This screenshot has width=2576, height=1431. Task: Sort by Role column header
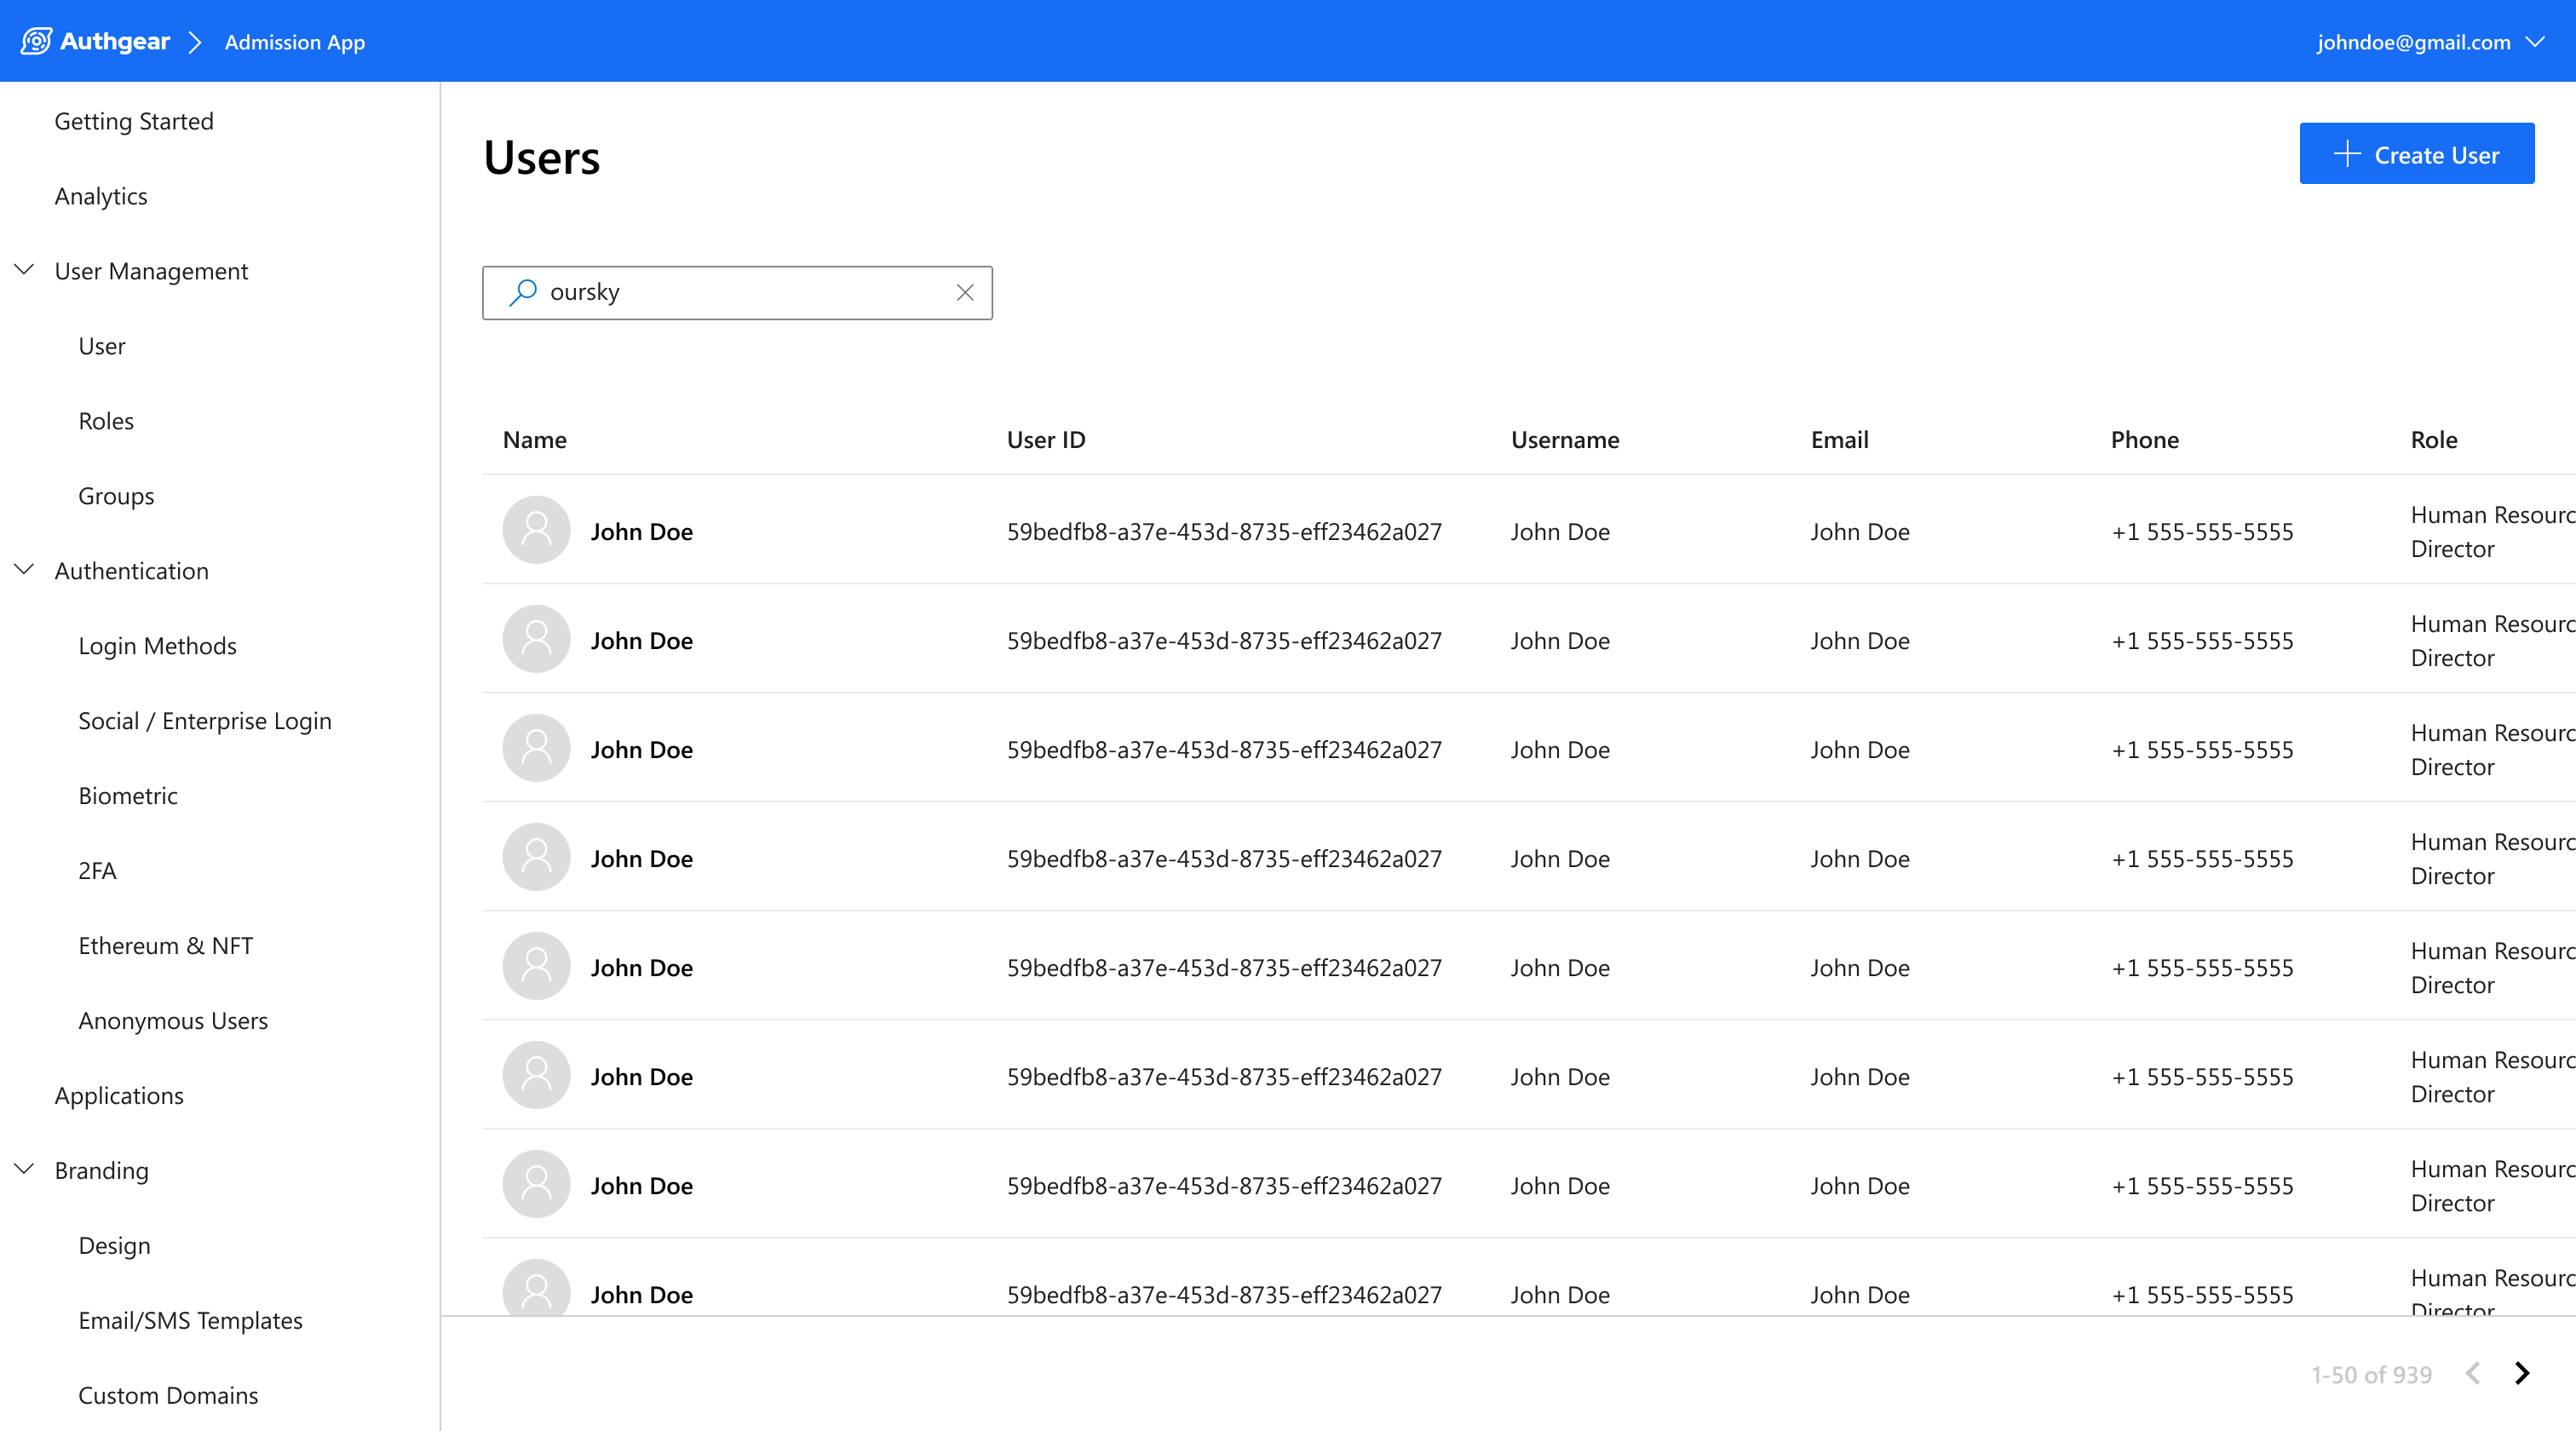tap(2434, 440)
